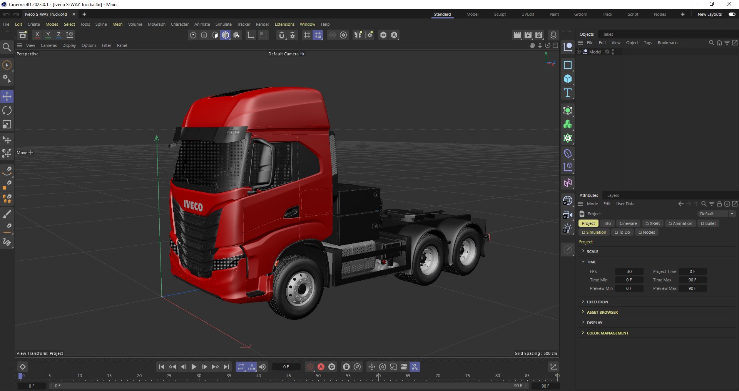
Task: Open the Layers tab
Action: (x=613, y=195)
